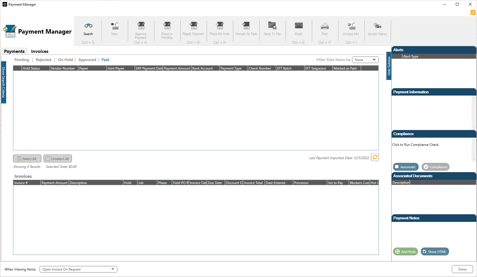This screenshot has width=477, height=277.
Task: Sort by Vendor Number column header
Action: pos(64,68)
